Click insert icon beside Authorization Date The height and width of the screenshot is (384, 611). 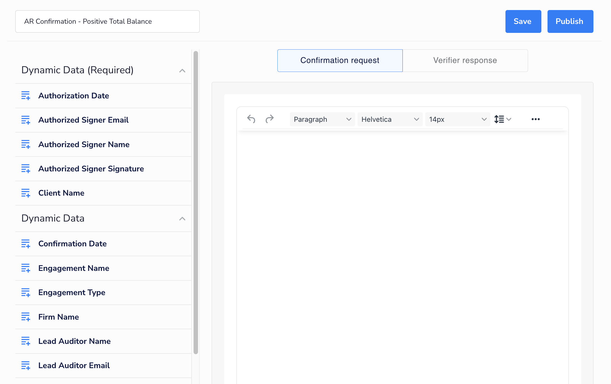[x=26, y=96]
